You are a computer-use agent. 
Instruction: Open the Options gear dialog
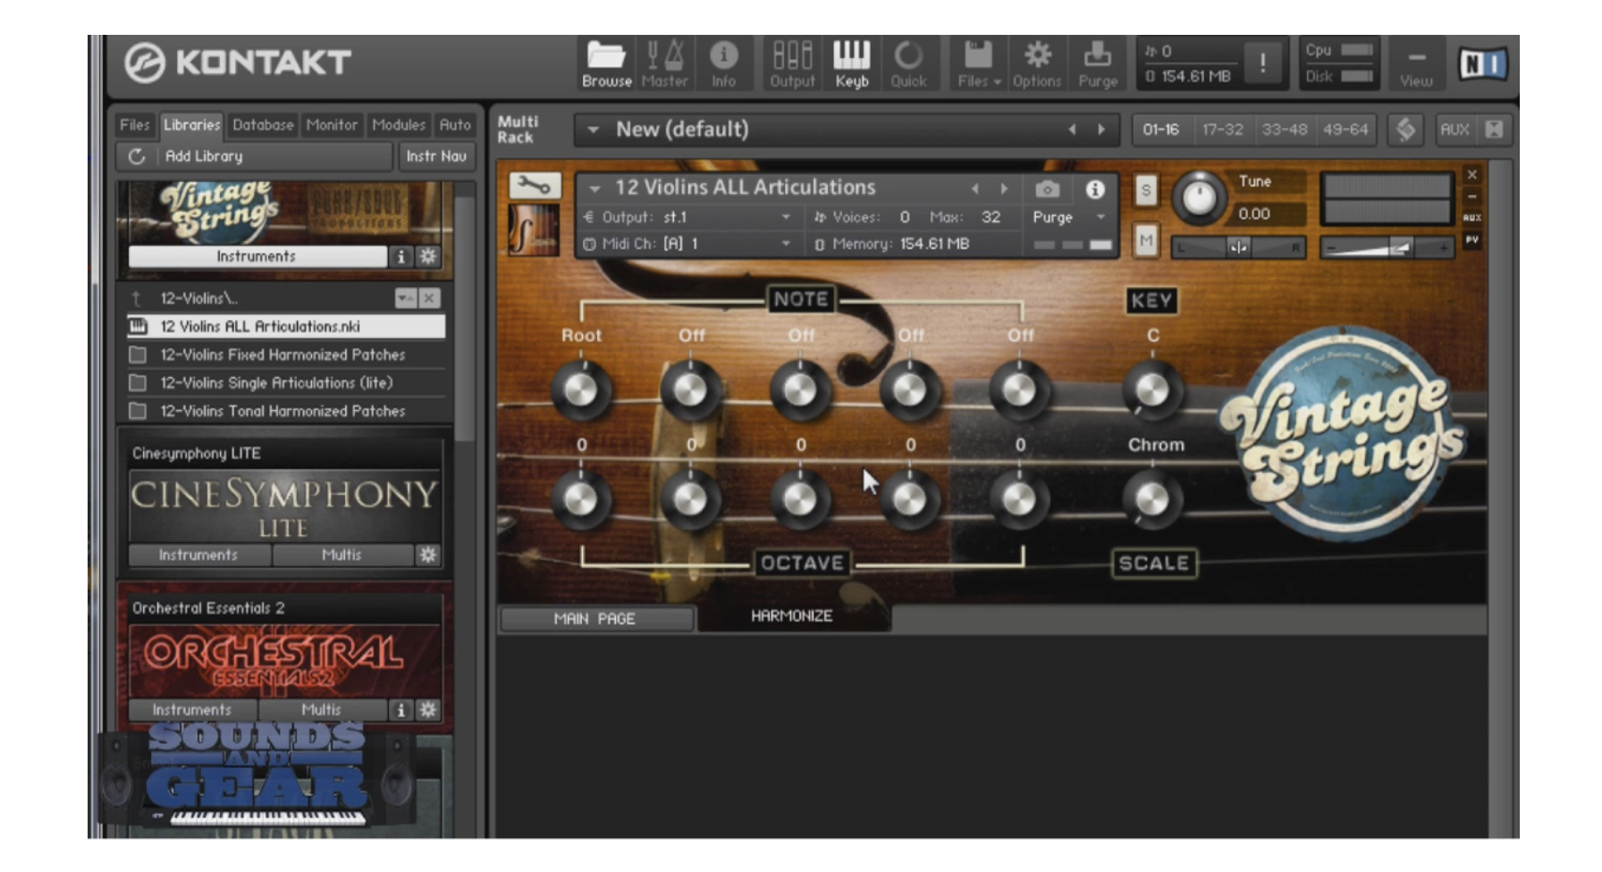point(1037,64)
